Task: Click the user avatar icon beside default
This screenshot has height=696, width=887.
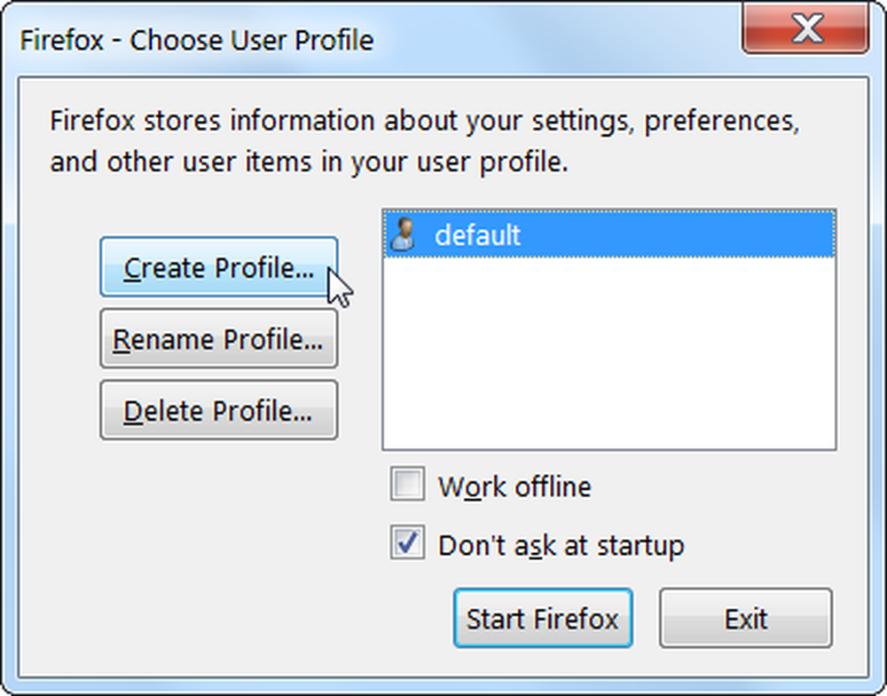Action: coord(403,233)
